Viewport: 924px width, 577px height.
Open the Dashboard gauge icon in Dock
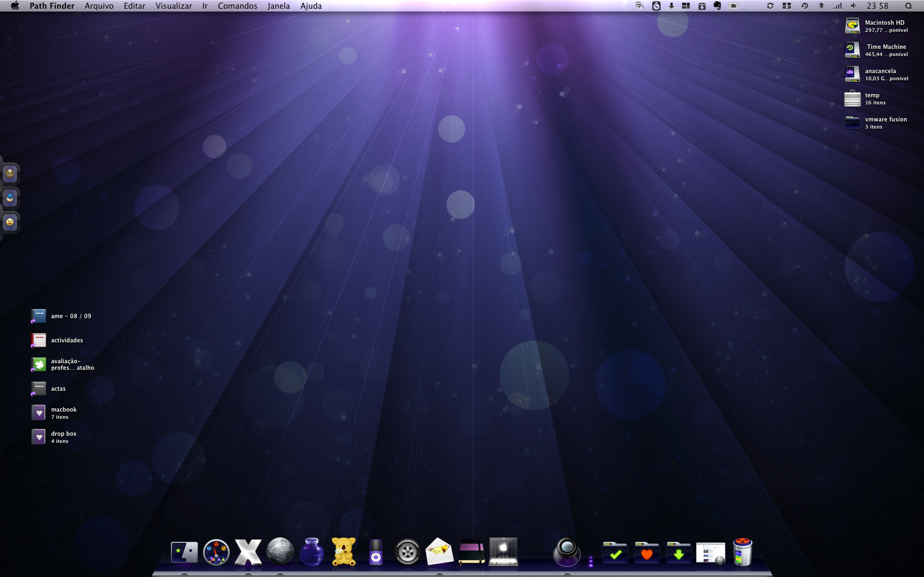coord(216,552)
